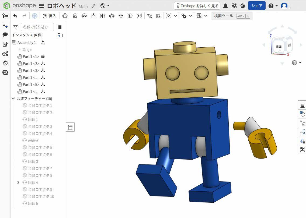
Task: Open the notifications bell
Action: pos(225,6)
